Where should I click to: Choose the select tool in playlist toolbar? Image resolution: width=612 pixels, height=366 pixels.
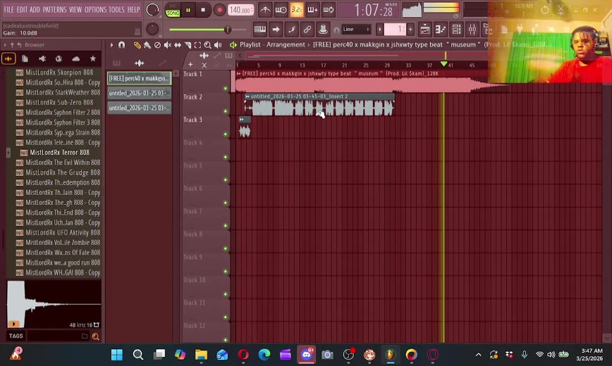pos(198,45)
